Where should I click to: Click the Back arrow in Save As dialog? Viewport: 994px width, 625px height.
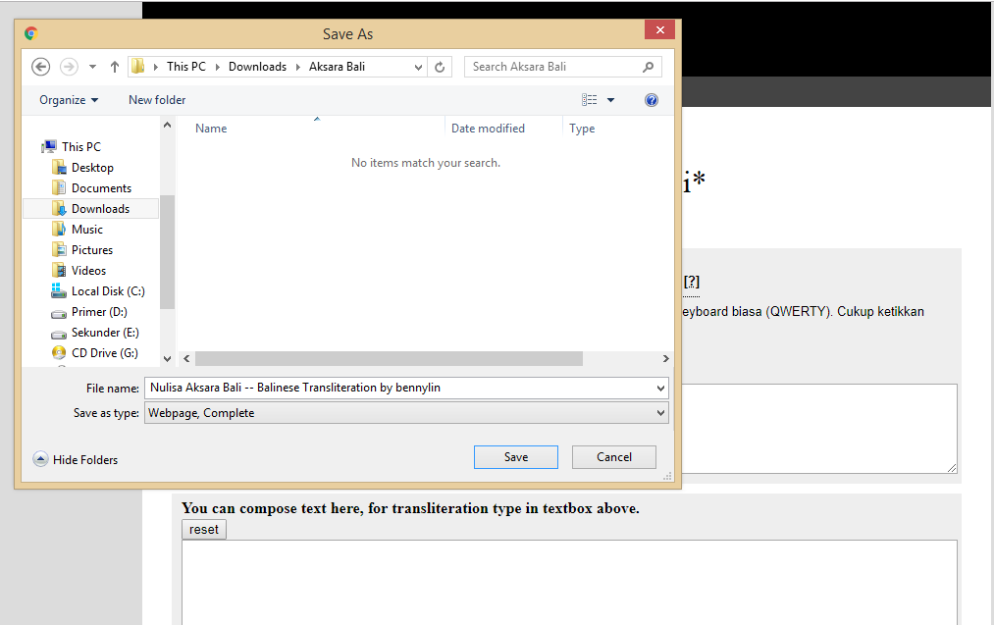click(40, 67)
